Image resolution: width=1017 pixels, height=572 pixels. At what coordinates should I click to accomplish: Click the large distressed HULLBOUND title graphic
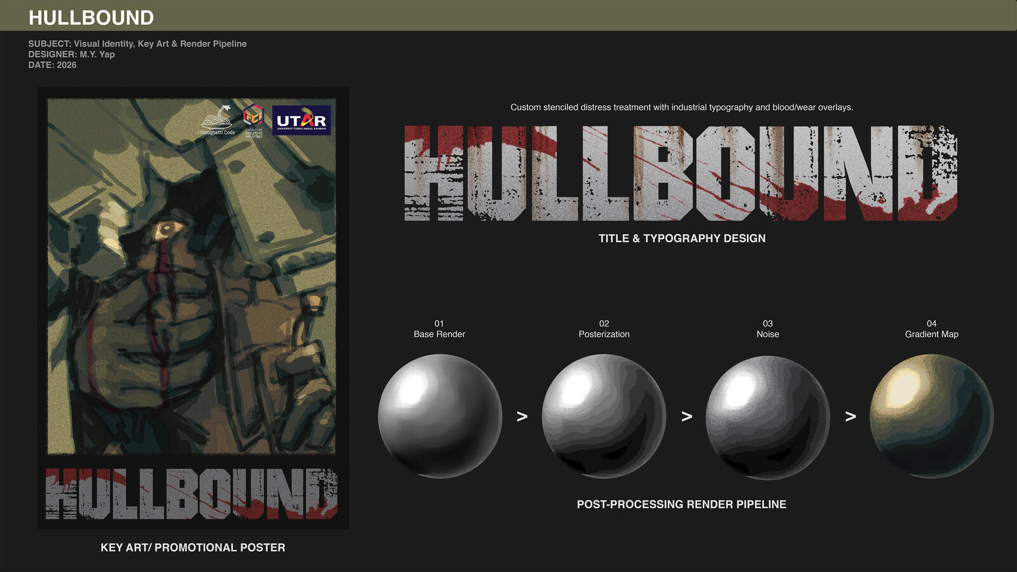click(681, 173)
